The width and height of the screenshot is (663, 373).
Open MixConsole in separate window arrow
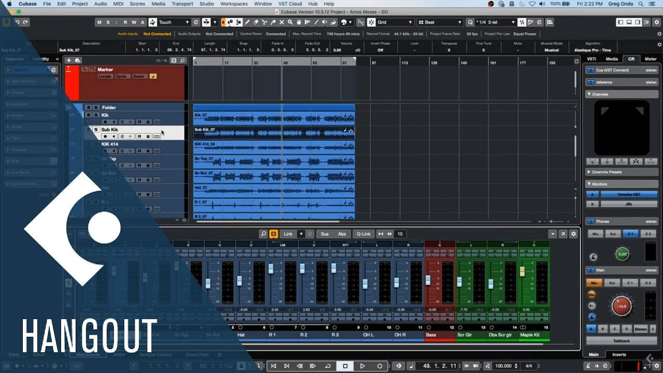tap(563, 234)
